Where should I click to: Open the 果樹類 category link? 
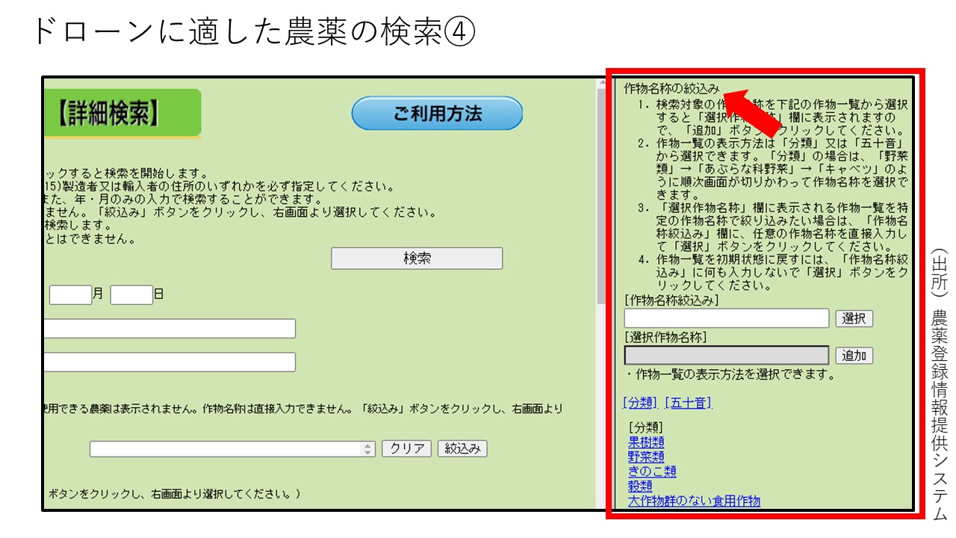[646, 442]
